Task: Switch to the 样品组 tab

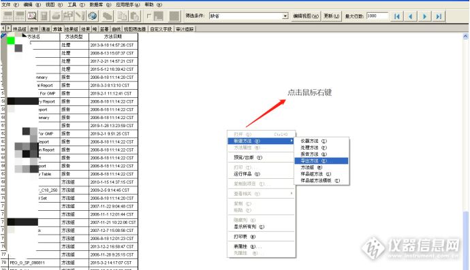Action: pos(20,29)
